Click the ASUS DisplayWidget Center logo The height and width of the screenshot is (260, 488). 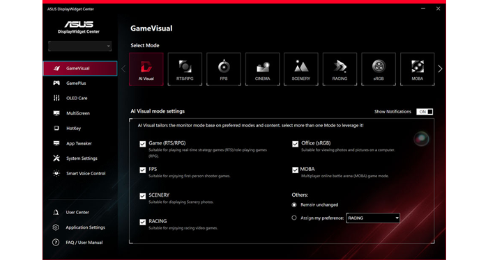79,27
